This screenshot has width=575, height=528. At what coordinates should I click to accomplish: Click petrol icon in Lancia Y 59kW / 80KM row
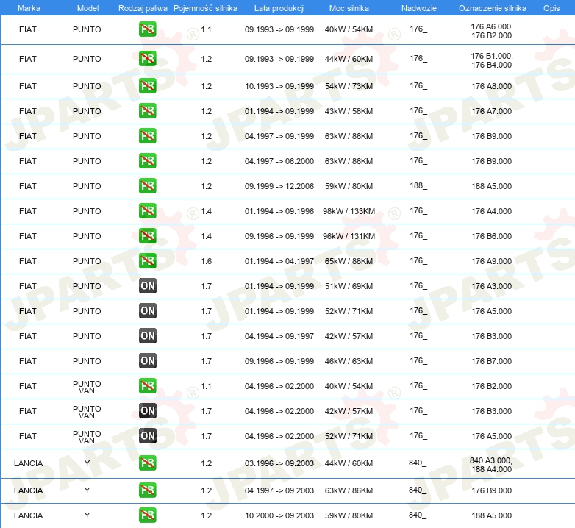pyautogui.click(x=147, y=515)
